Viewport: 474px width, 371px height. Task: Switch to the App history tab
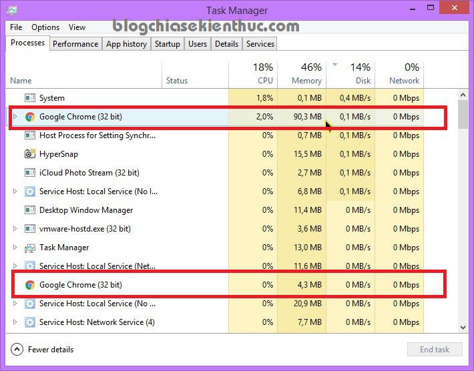tap(126, 44)
